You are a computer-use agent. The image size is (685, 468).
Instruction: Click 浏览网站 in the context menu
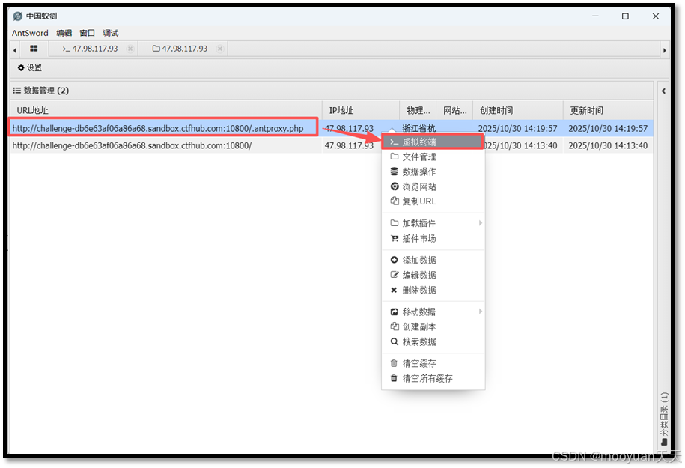coord(433,186)
